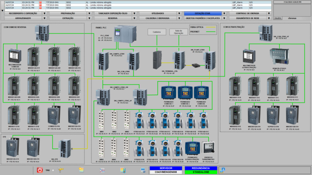Click the computer/network icon in bottom toolbar
Viewport: 312px width, 175px height.
[143, 170]
